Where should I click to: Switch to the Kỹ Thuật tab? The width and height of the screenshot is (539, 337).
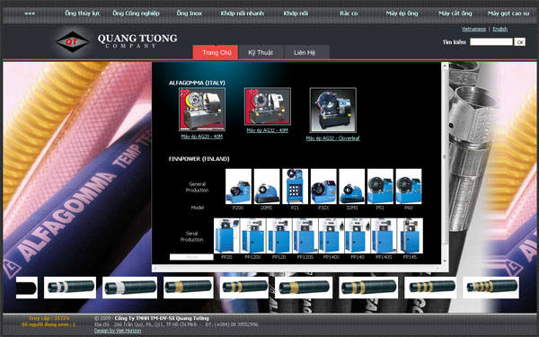[x=261, y=53]
